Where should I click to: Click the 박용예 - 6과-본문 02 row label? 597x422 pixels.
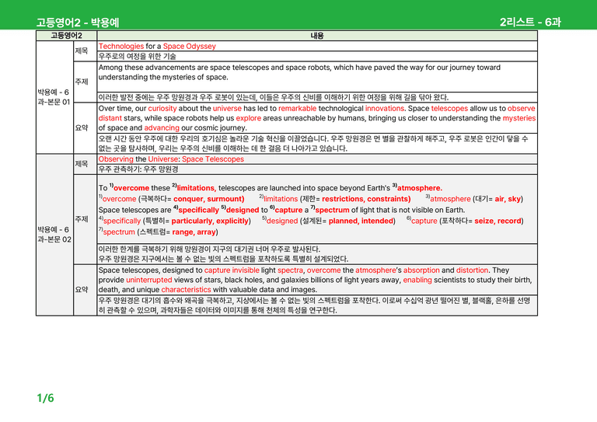[x=54, y=235]
